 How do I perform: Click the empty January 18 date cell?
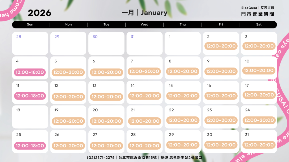pyautogui.click(x=30, y=117)
